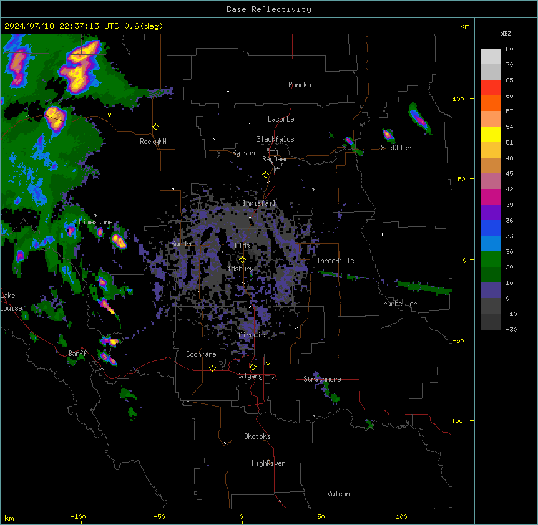Click the yellow swatch between 54 and 51 dBZ
The width and height of the screenshot is (538, 525).
tap(491, 135)
